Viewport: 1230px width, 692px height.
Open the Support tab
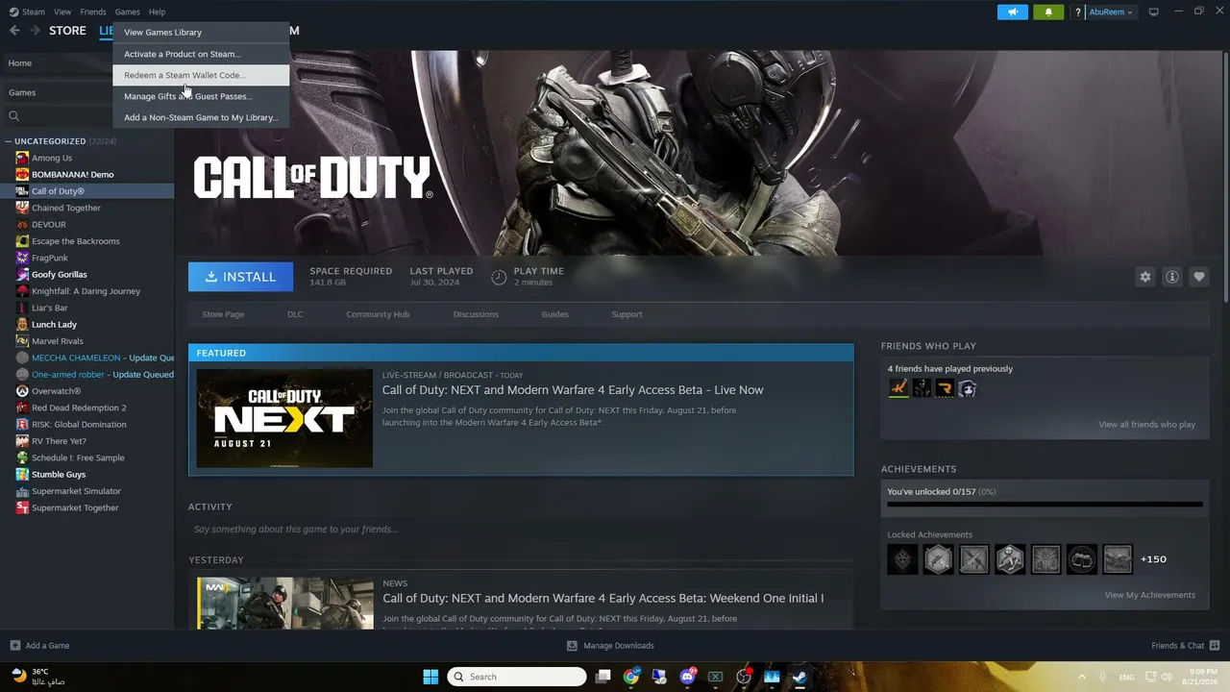point(627,314)
